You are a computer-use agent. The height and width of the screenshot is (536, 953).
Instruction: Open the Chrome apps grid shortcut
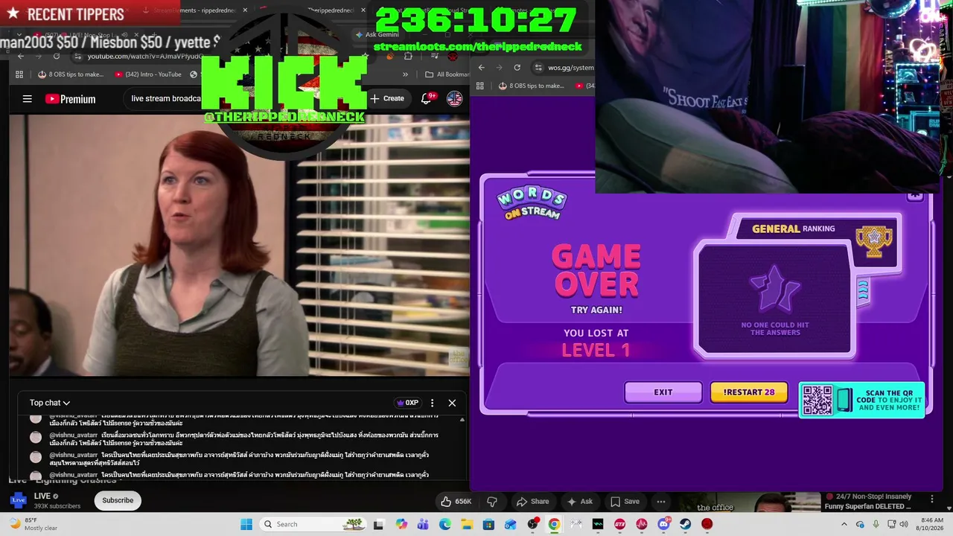tap(20, 74)
